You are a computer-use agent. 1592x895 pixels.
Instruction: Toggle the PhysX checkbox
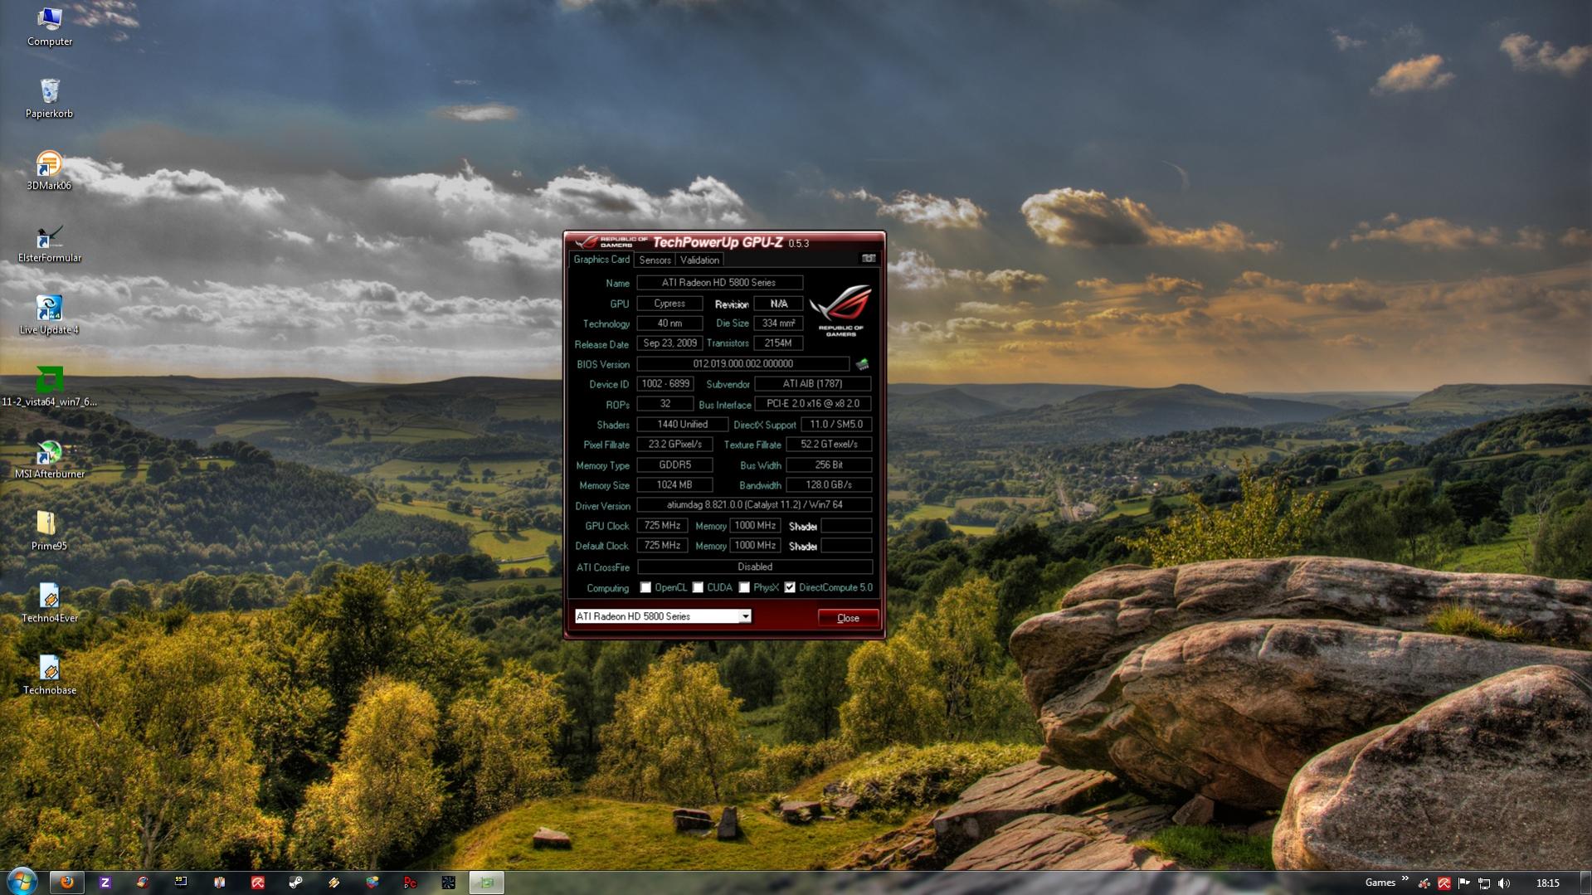[x=744, y=587]
